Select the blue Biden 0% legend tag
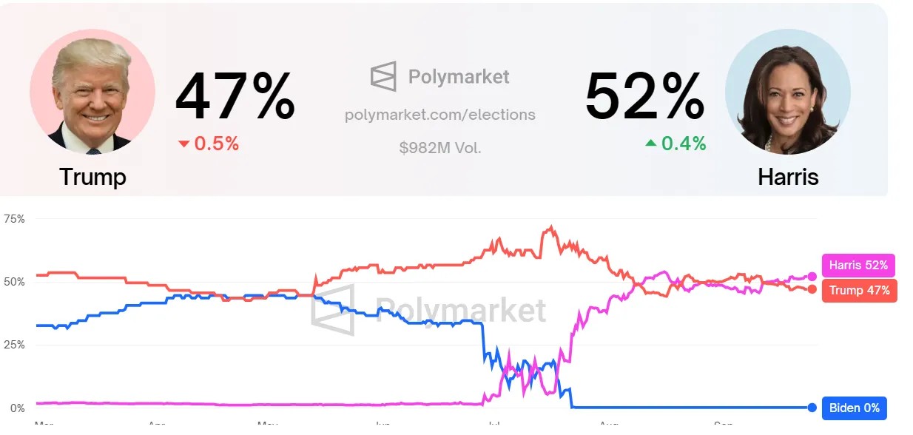 coord(854,408)
